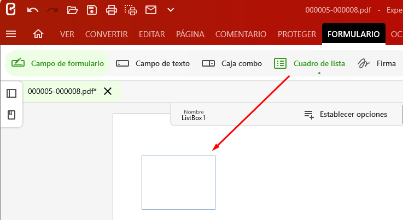Save the document with disk icon
The width and height of the screenshot is (403, 220).
[x=92, y=10]
